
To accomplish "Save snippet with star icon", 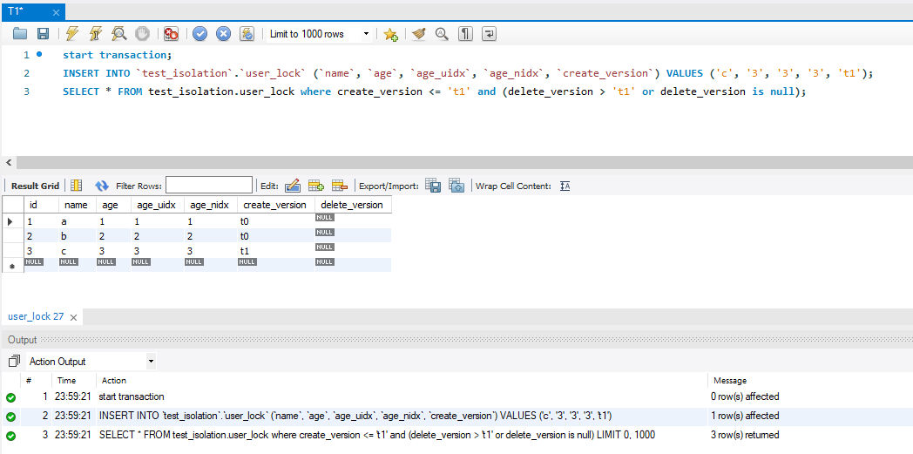I will (390, 34).
